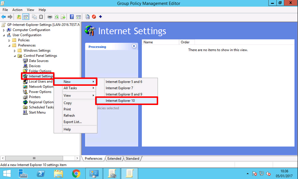Sort by the Order column header
Viewport: 298px width, 179px height.
click(187, 42)
